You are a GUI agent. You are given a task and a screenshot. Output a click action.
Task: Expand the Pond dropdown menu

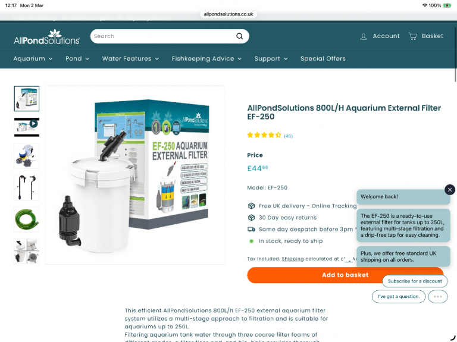coord(77,58)
